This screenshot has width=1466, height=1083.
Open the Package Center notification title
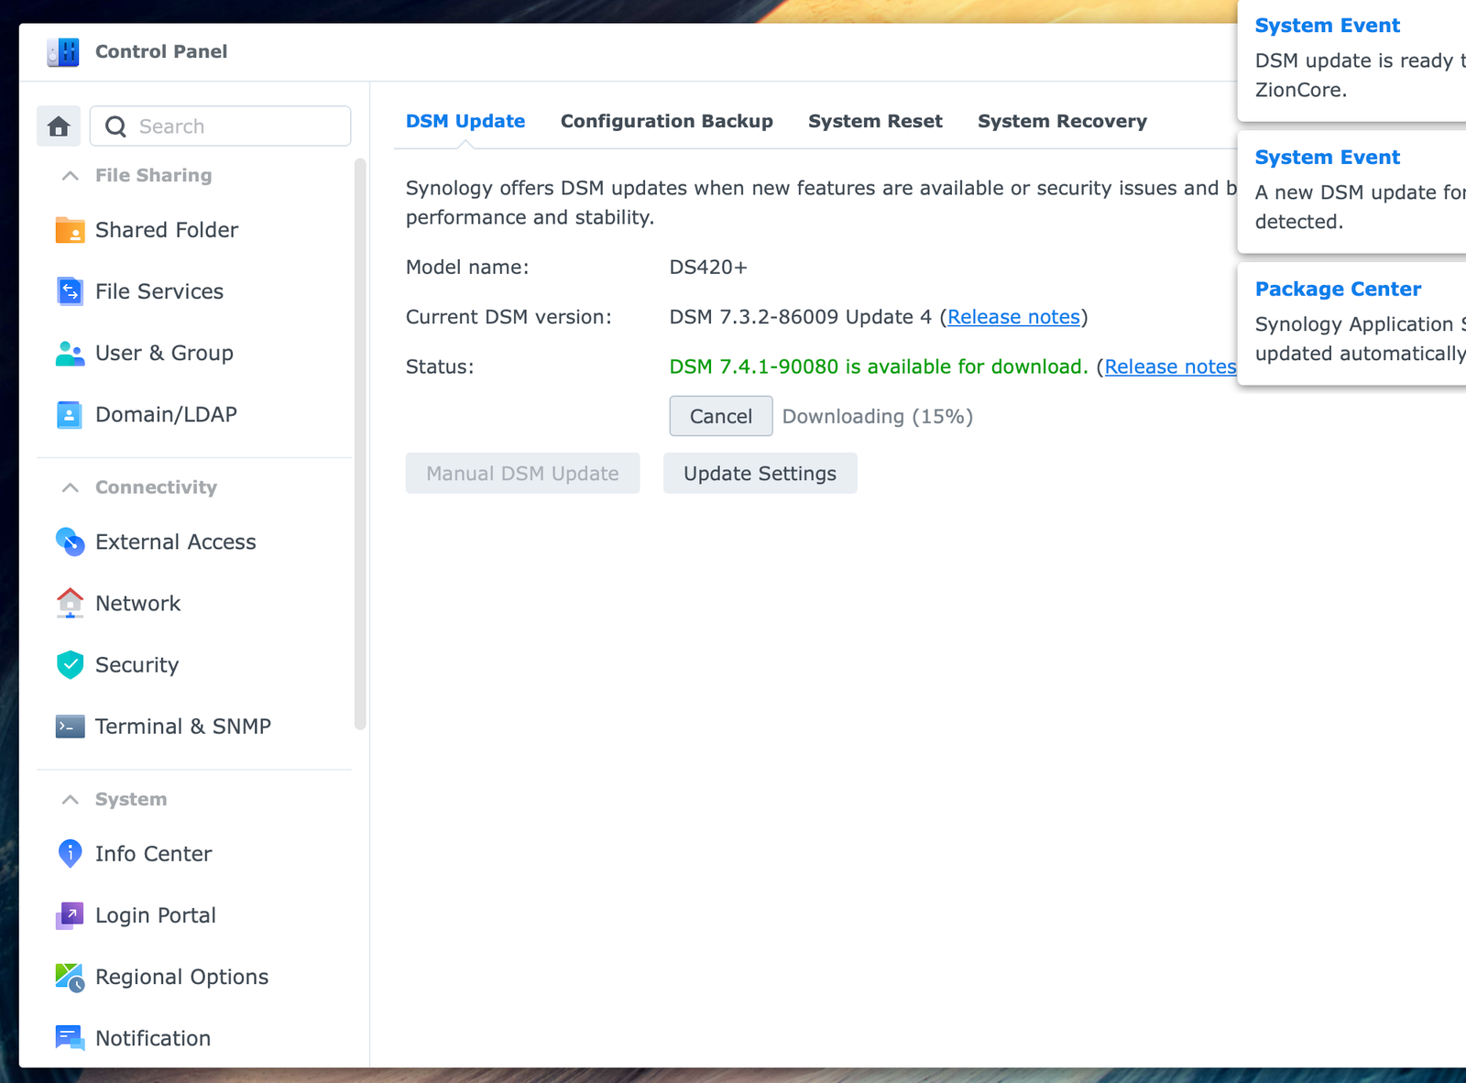tap(1338, 289)
